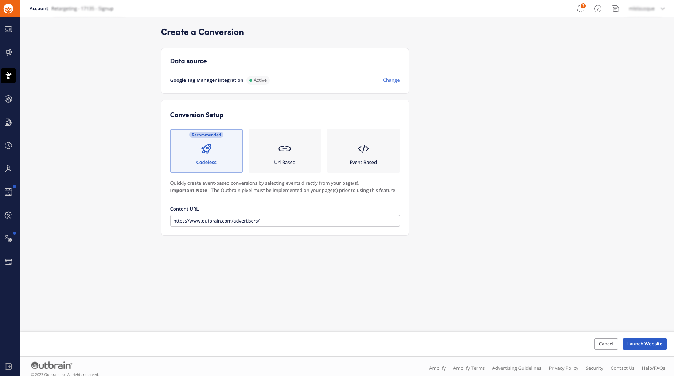Open the history clock icon
The width and height of the screenshot is (674, 376).
(x=8, y=145)
